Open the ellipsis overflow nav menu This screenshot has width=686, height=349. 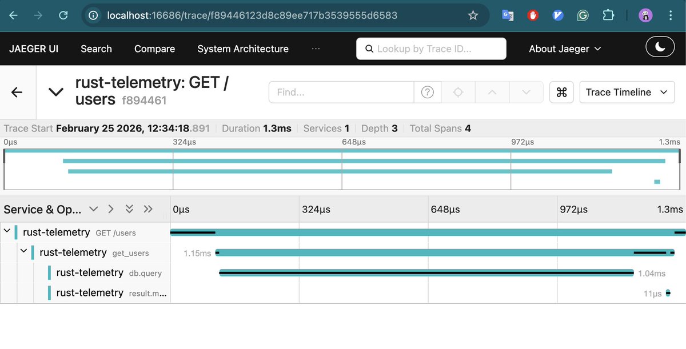point(316,49)
